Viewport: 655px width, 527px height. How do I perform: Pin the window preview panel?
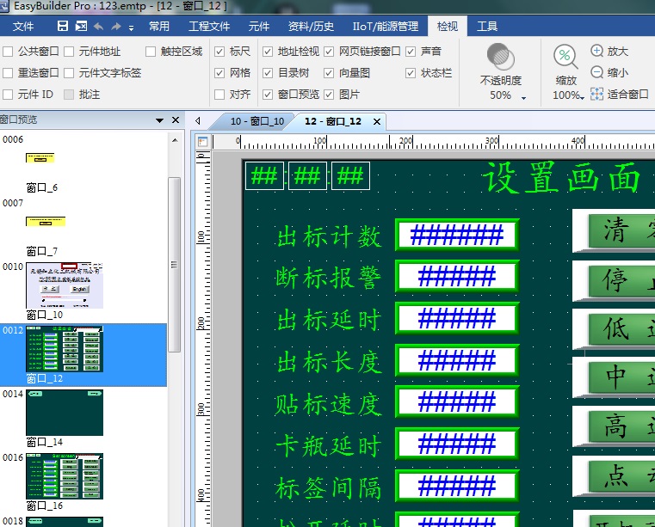point(159,120)
